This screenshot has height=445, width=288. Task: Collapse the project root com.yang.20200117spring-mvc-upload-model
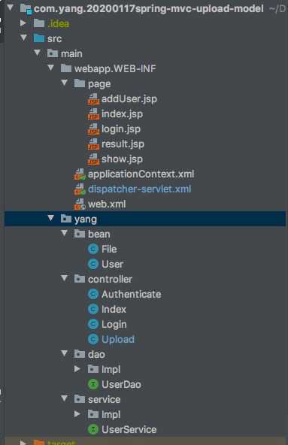[11, 8]
